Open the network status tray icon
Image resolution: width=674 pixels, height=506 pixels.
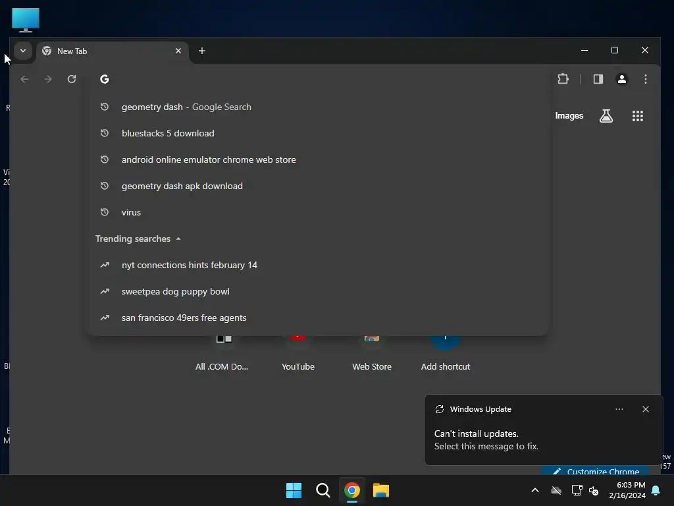point(577,490)
